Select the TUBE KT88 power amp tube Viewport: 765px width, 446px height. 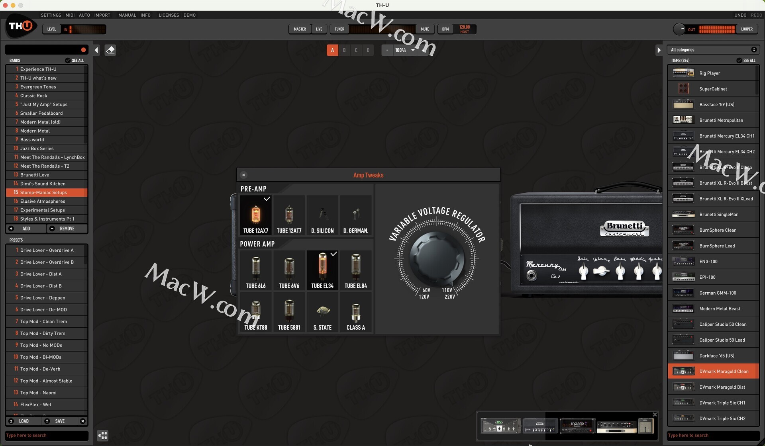[x=256, y=312]
